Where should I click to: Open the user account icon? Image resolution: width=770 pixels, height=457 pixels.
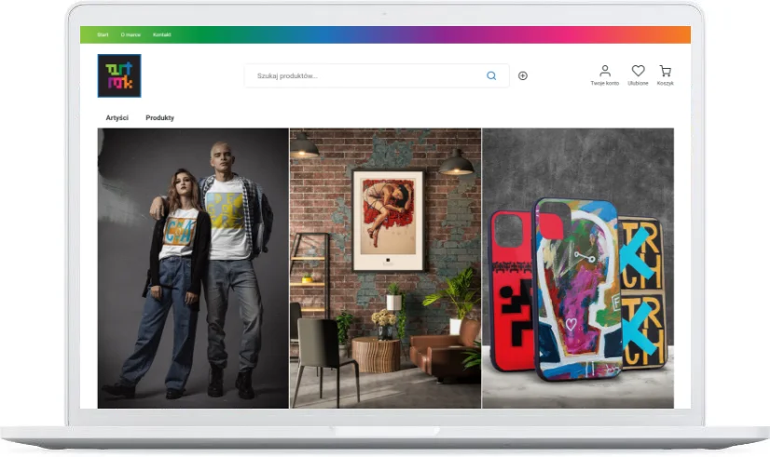click(604, 71)
